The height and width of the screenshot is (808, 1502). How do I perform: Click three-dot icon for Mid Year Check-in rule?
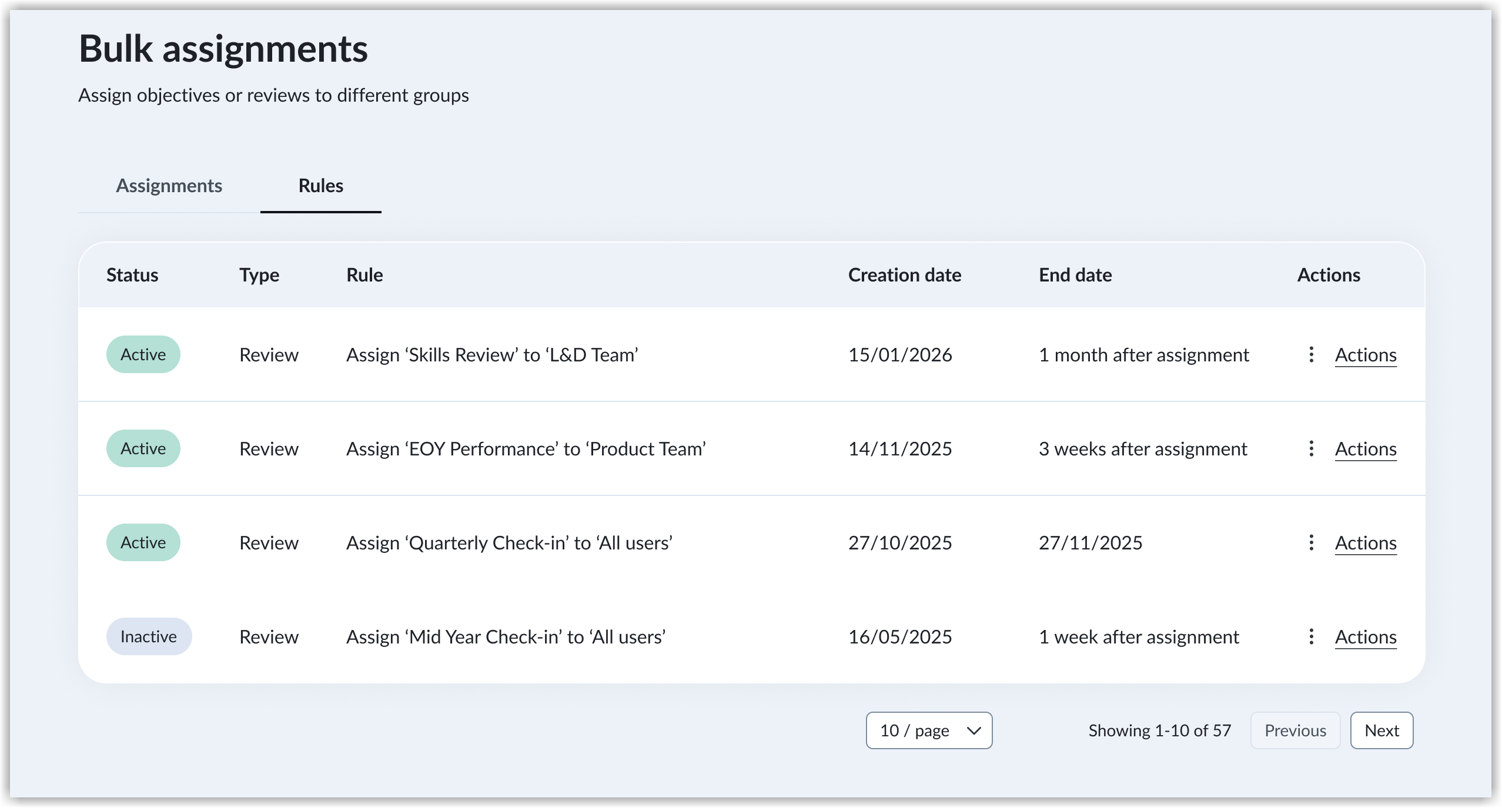tap(1311, 636)
